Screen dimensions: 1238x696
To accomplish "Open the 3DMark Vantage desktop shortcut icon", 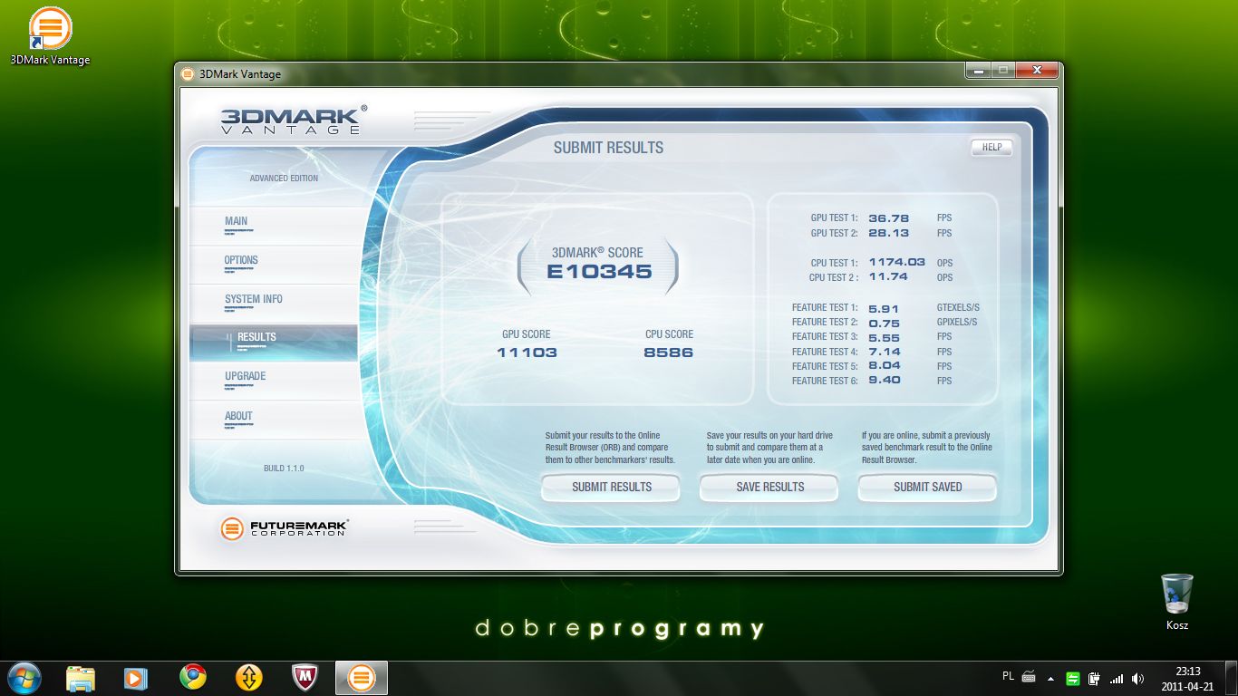I will (x=50, y=36).
